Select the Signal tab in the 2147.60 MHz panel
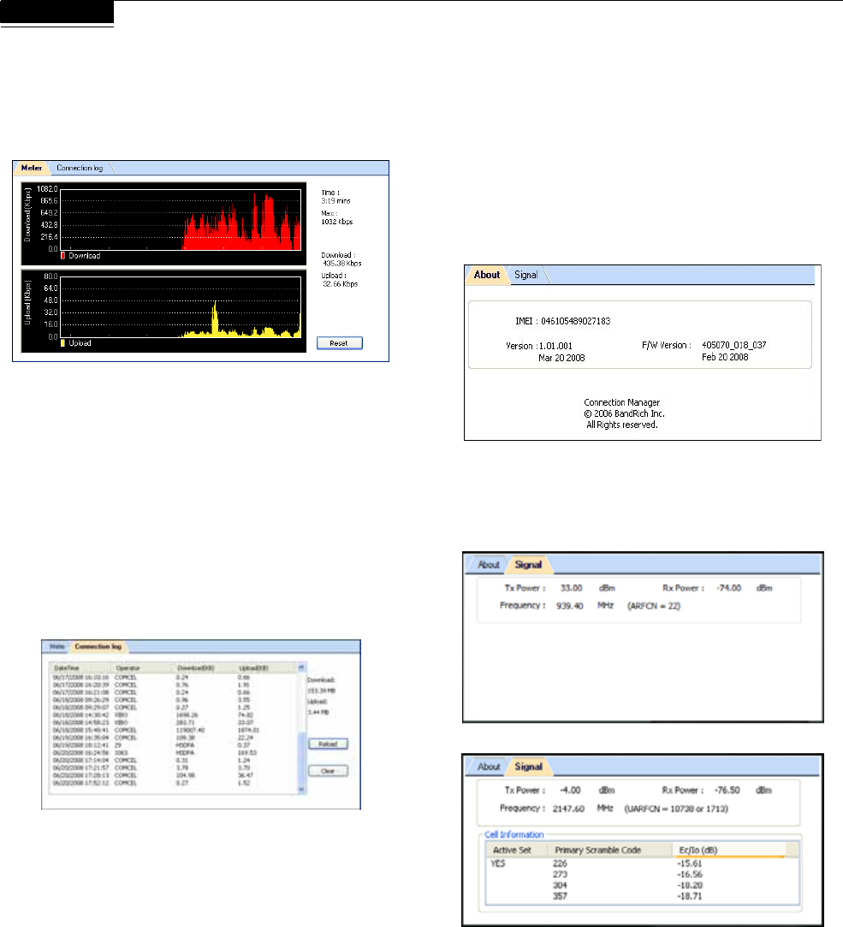843x927 pixels. click(x=529, y=767)
